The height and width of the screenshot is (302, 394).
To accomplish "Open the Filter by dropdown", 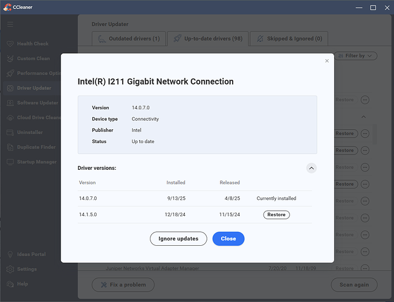I will [x=355, y=56].
